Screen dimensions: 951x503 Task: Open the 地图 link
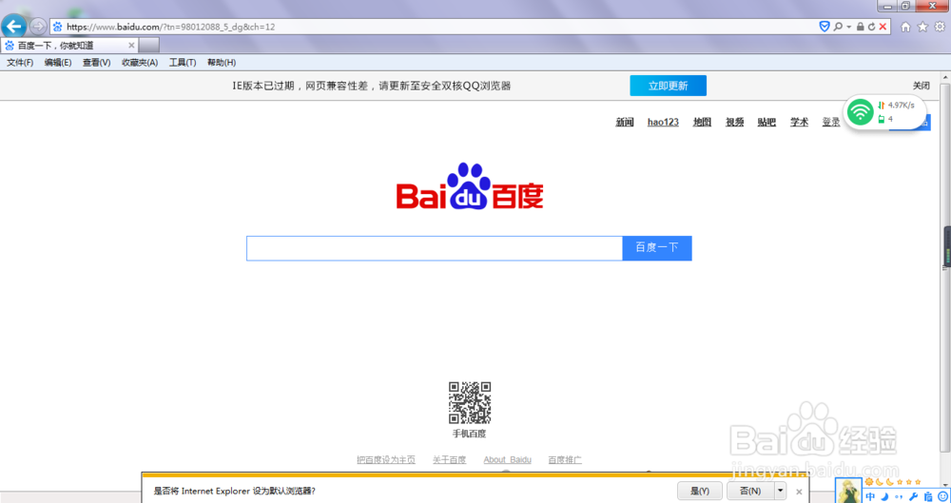click(702, 122)
